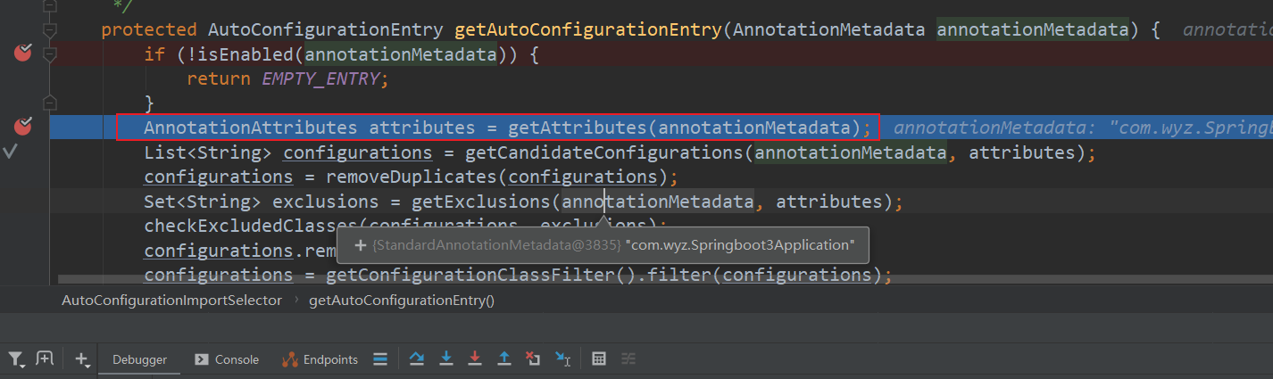The height and width of the screenshot is (379, 1273).
Task: Open the Evaluate Expression calculator
Action: pyautogui.click(x=599, y=359)
